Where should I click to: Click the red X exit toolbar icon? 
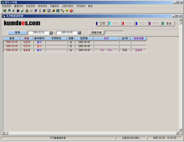71,11
